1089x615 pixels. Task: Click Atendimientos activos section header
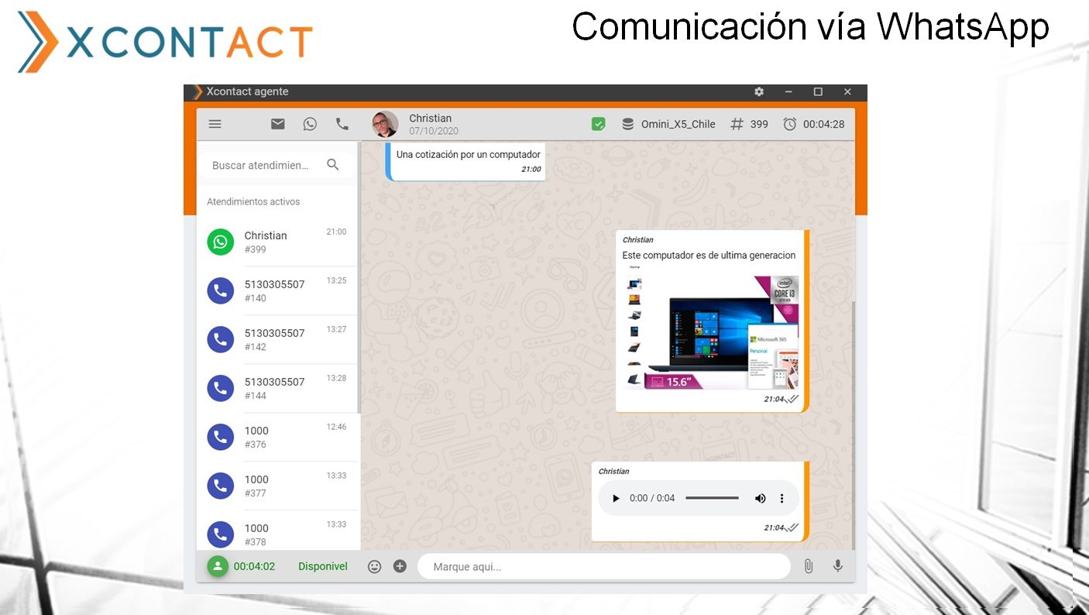click(253, 201)
